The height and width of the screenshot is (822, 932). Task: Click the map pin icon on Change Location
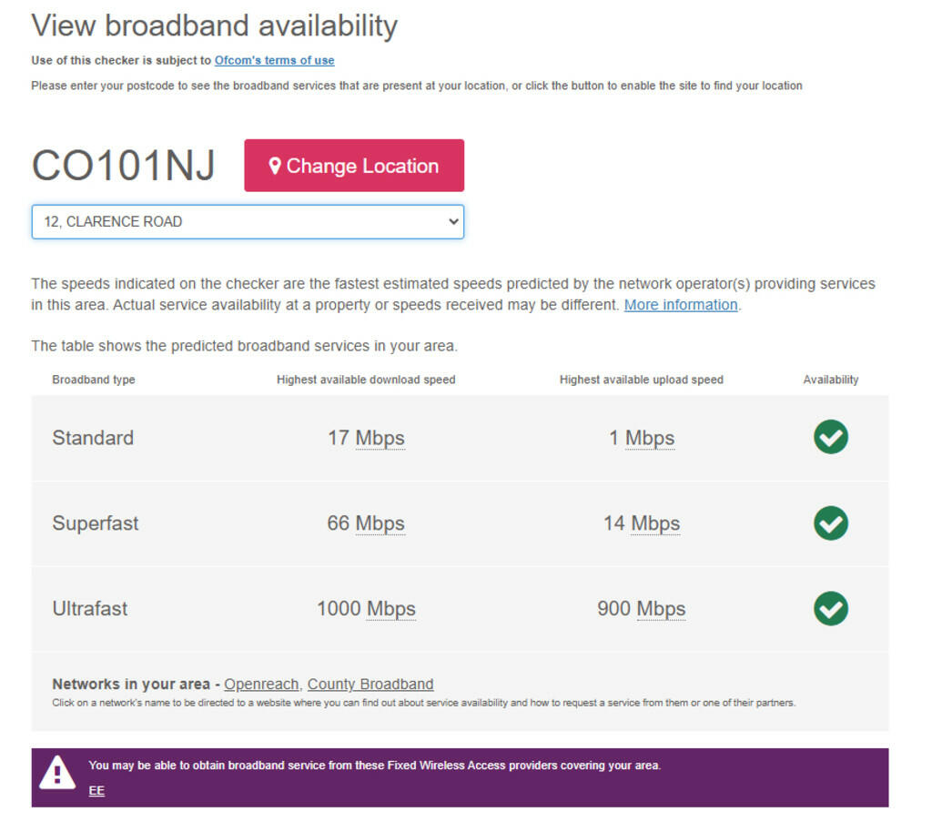(x=275, y=166)
